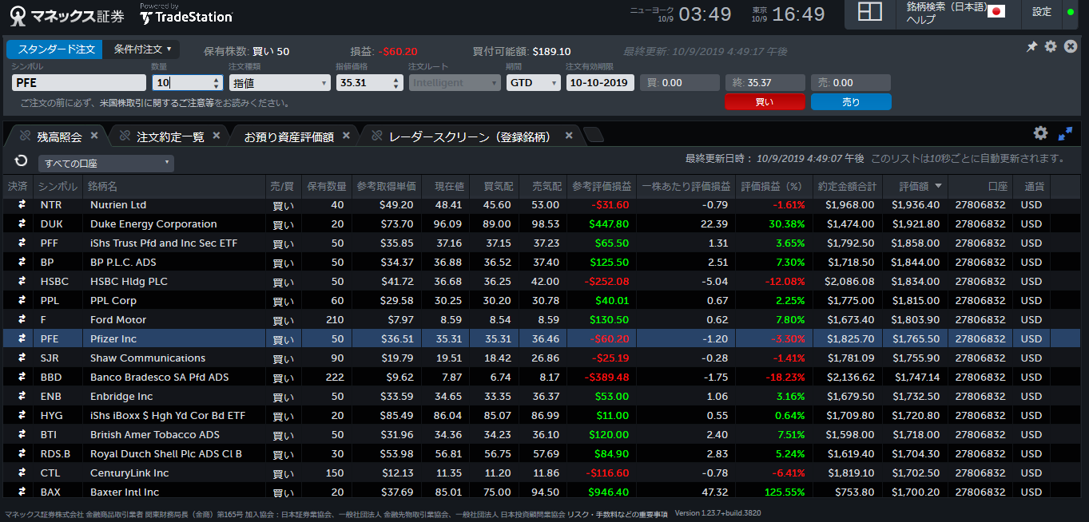Click the 決済 icon in the ENB row

pos(22,397)
